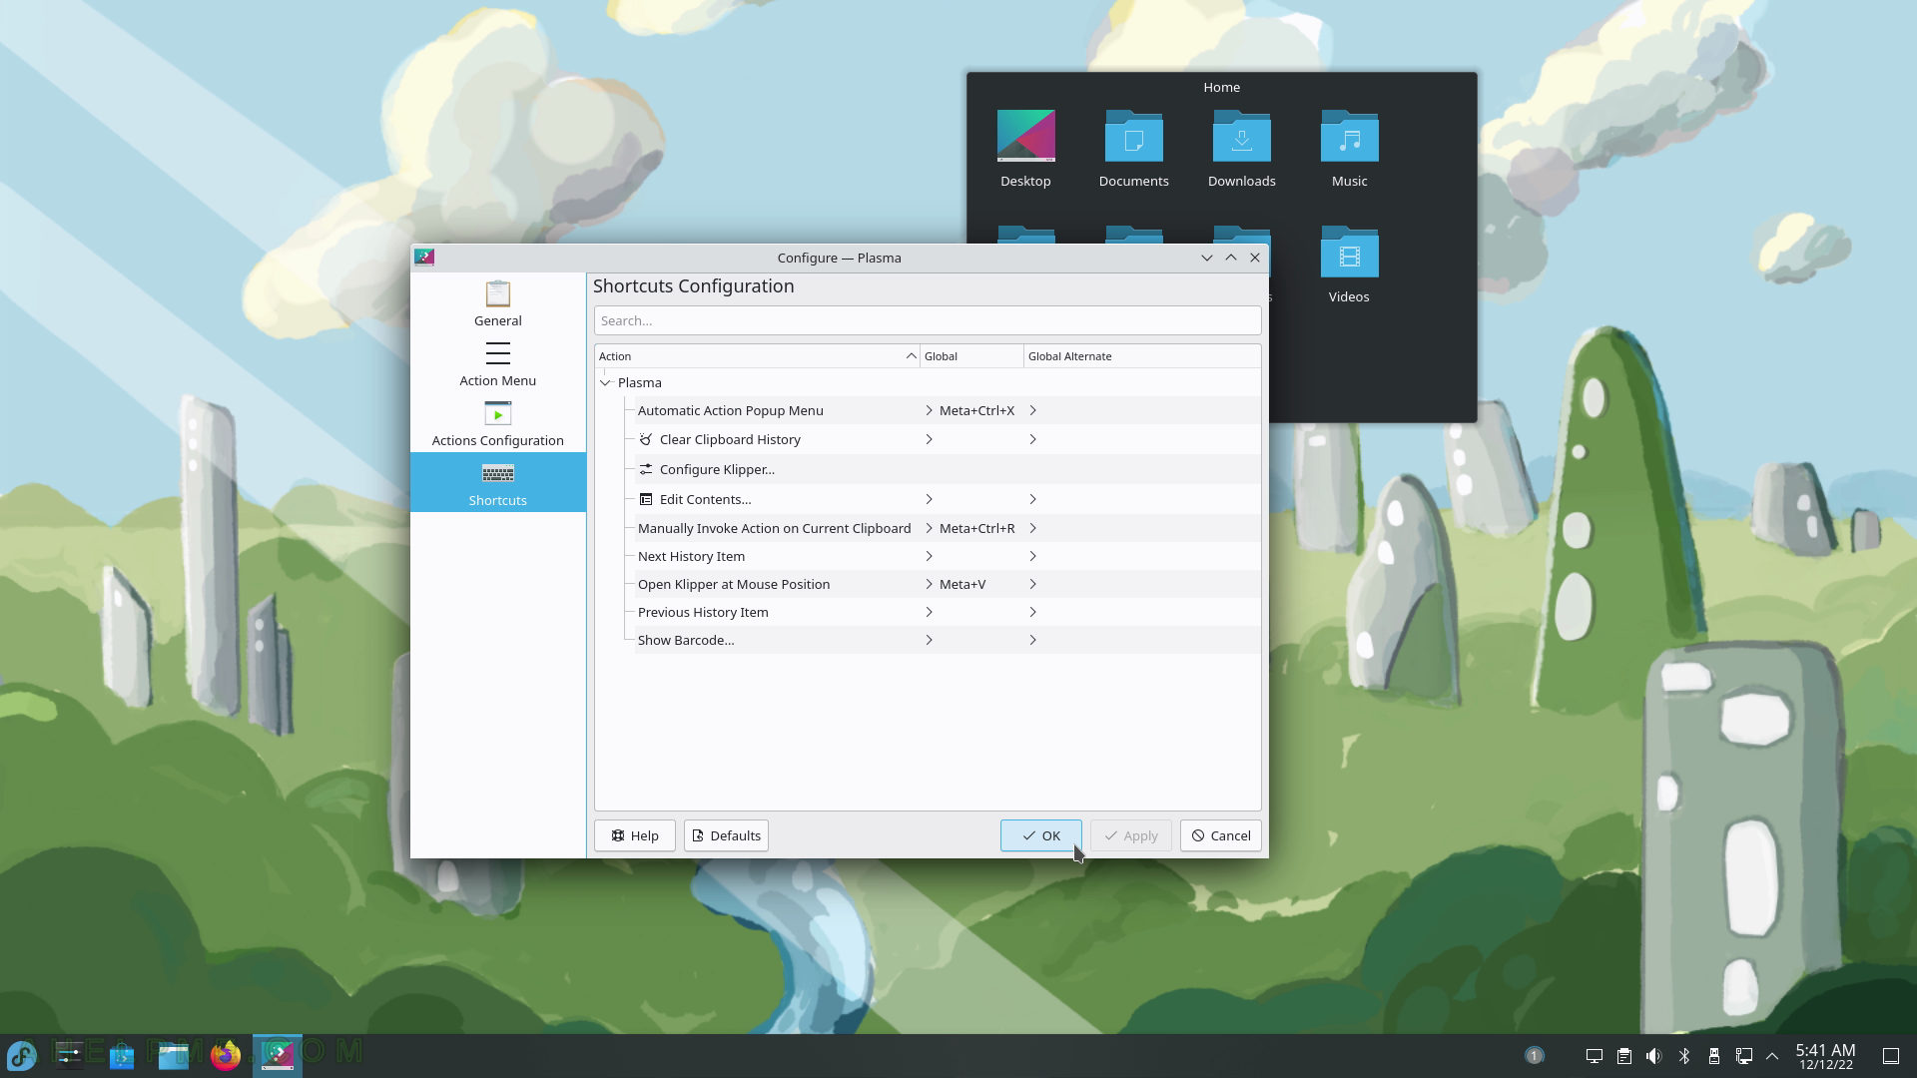This screenshot has width=1917, height=1078.
Task: Collapse the Plasma tree group
Action: click(605, 383)
